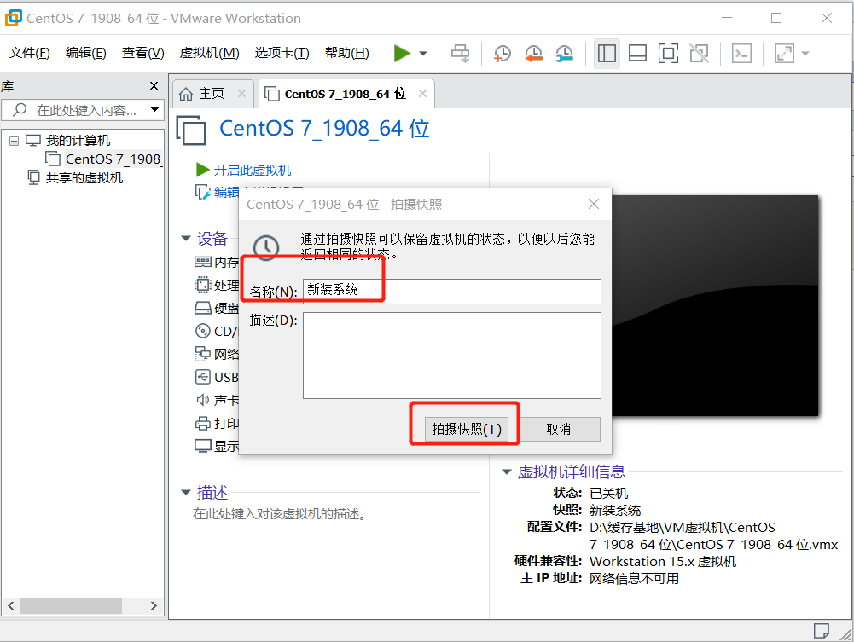
Task: Click the USB controller device icon
Action: [x=202, y=377]
